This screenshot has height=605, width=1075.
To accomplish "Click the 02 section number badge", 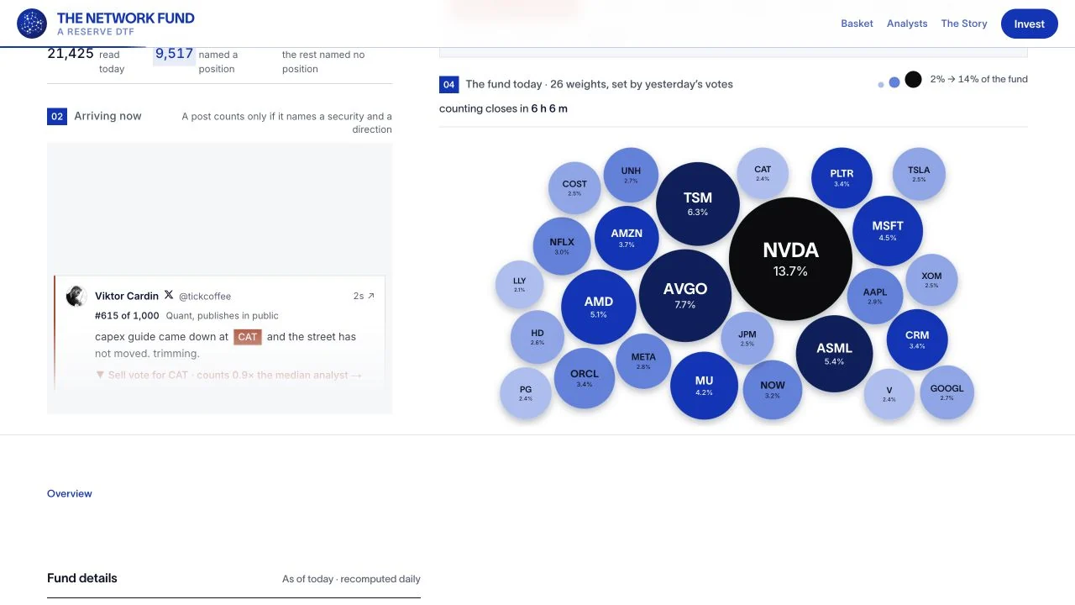I will pos(56,116).
